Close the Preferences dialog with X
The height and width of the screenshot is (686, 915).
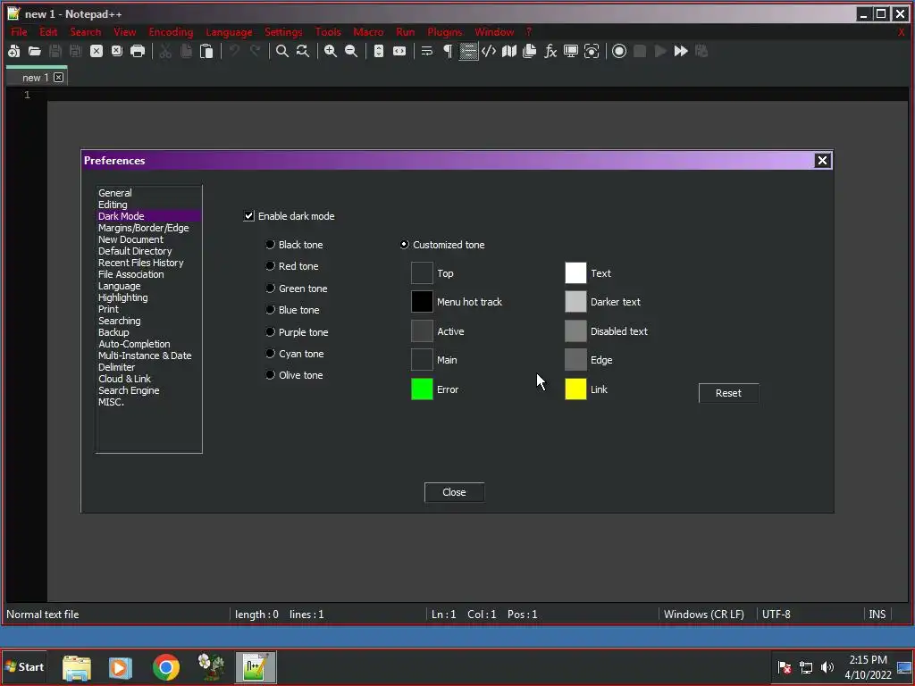point(822,161)
